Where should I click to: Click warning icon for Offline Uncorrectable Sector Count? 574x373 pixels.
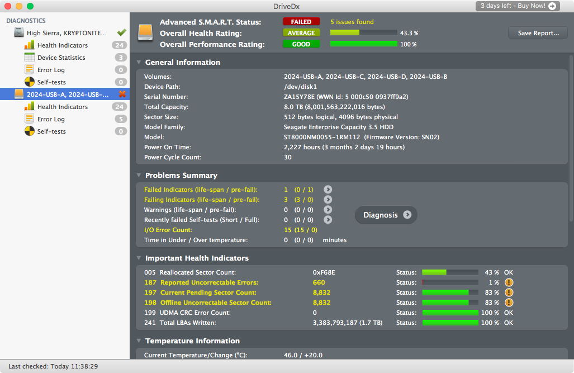pos(509,303)
